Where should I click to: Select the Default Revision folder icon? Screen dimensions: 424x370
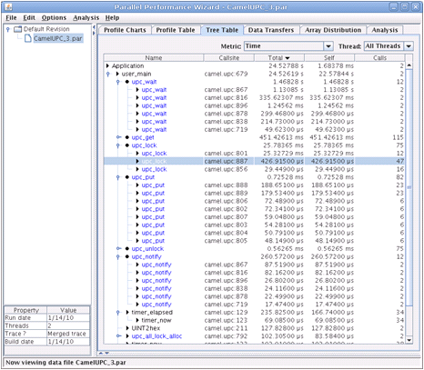(x=18, y=29)
